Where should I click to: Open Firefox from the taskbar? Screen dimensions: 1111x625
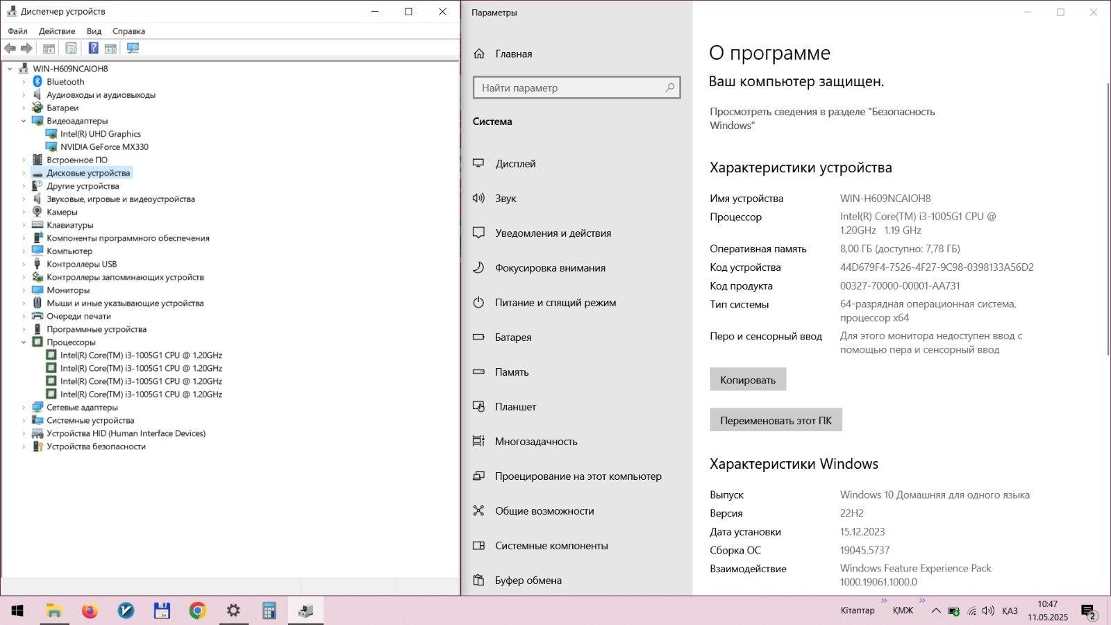tap(90, 610)
